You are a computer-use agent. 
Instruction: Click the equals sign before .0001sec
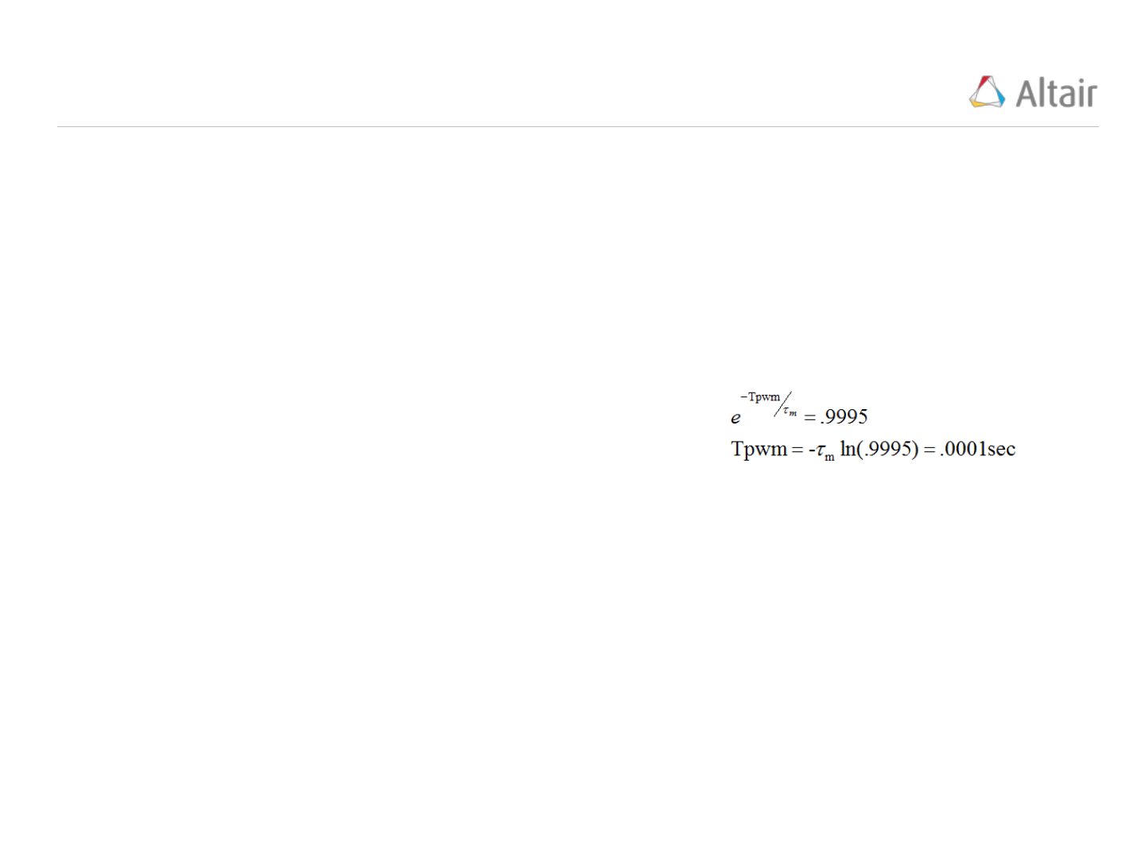929,450
